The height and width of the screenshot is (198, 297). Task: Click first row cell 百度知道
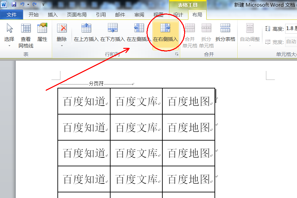point(84,101)
